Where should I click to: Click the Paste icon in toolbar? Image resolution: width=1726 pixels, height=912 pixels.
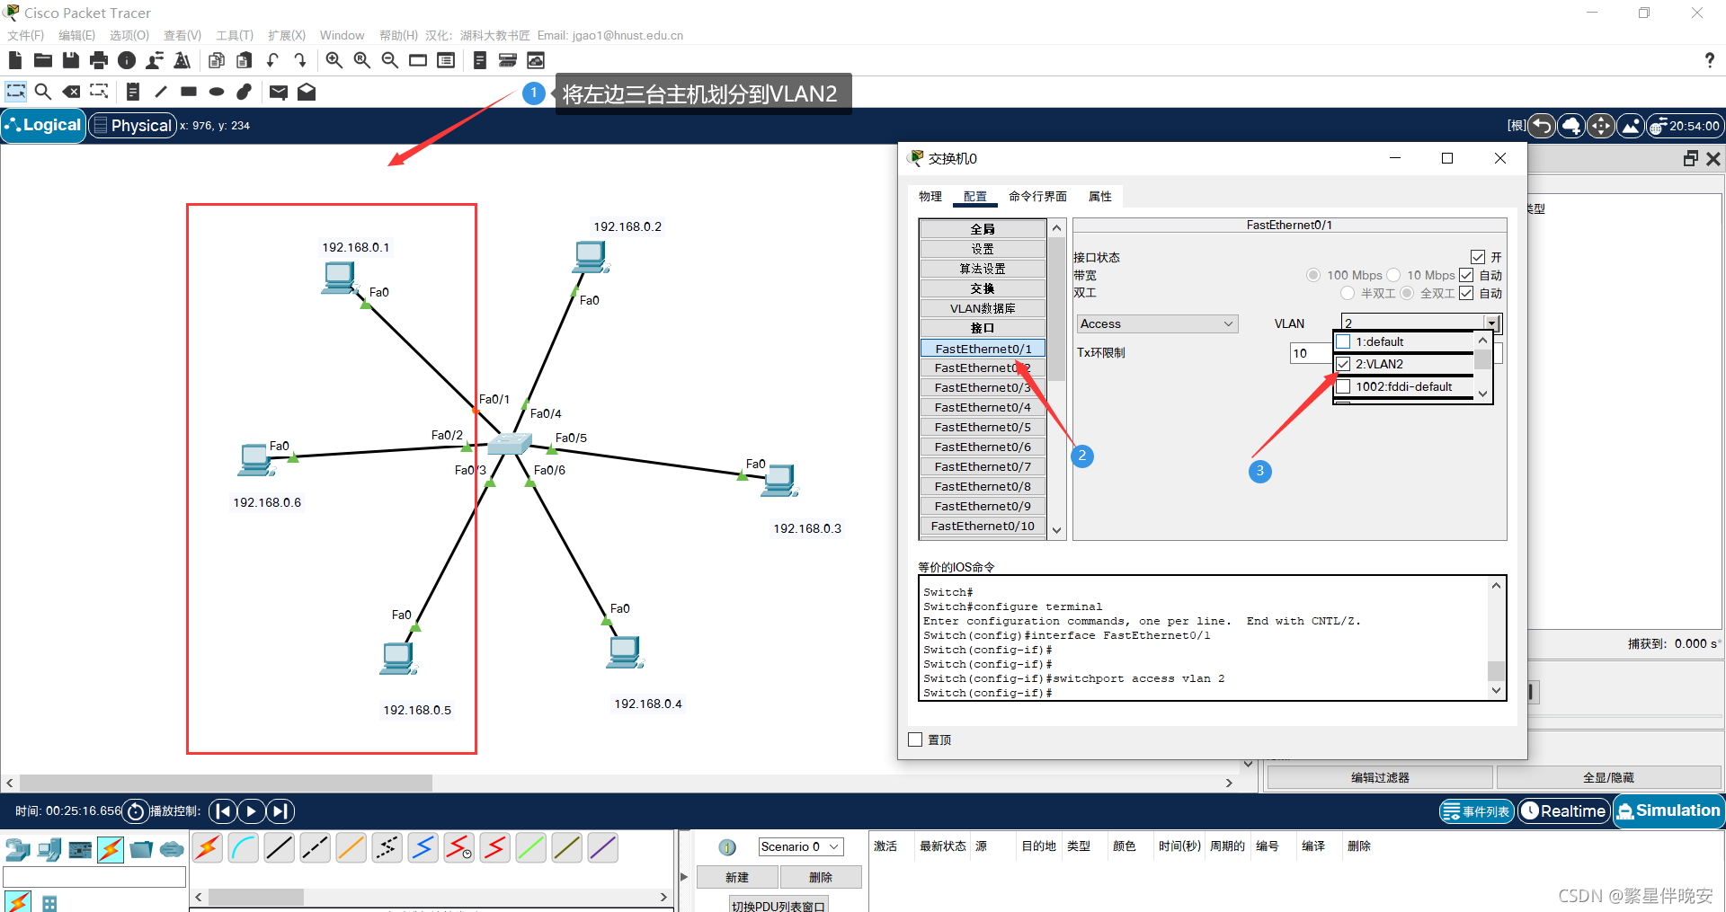(245, 60)
